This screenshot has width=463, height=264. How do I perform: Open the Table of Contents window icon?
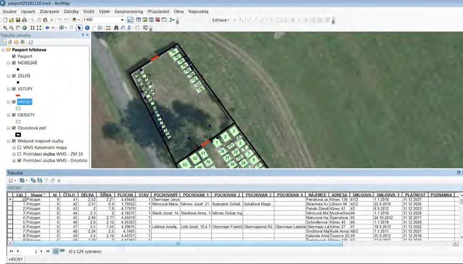point(138,20)
